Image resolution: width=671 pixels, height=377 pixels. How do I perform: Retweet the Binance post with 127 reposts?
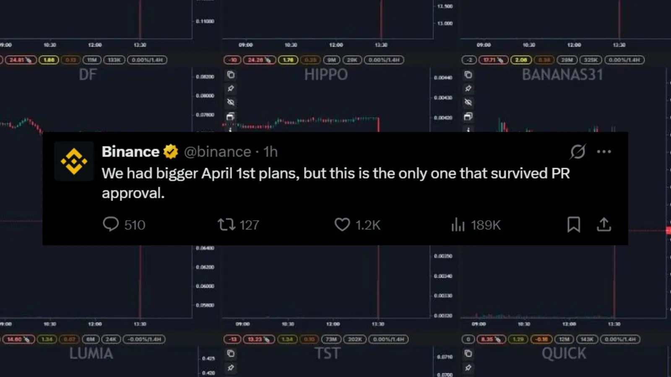pyautogui.click(x=226, y=225)
